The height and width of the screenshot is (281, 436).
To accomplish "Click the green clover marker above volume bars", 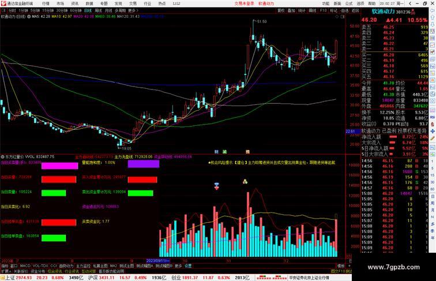I will [x=245, y=182].
